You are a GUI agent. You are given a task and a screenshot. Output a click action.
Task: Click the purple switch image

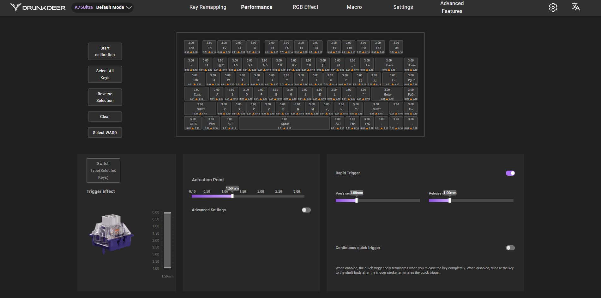[x=112, y=233]
